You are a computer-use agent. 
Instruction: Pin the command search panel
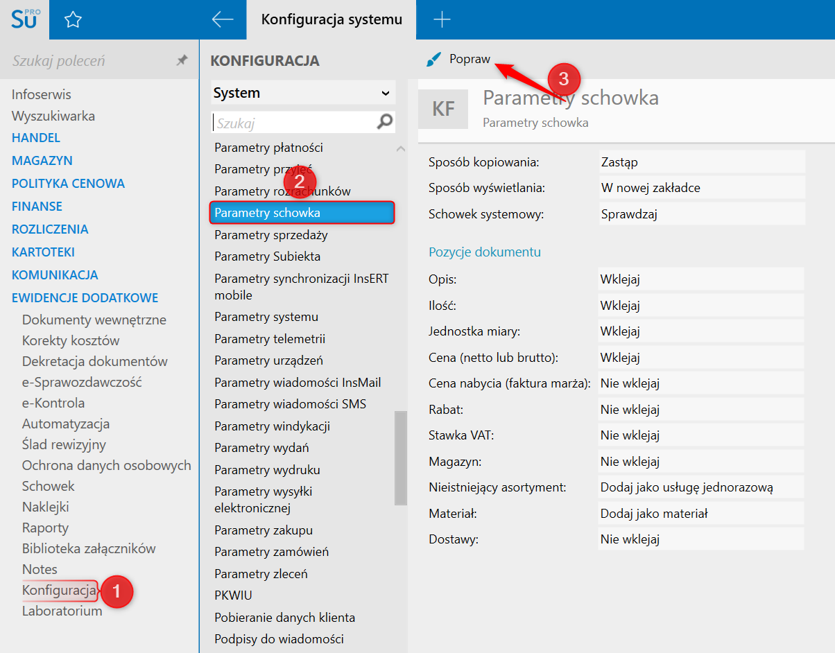(182, 61)
